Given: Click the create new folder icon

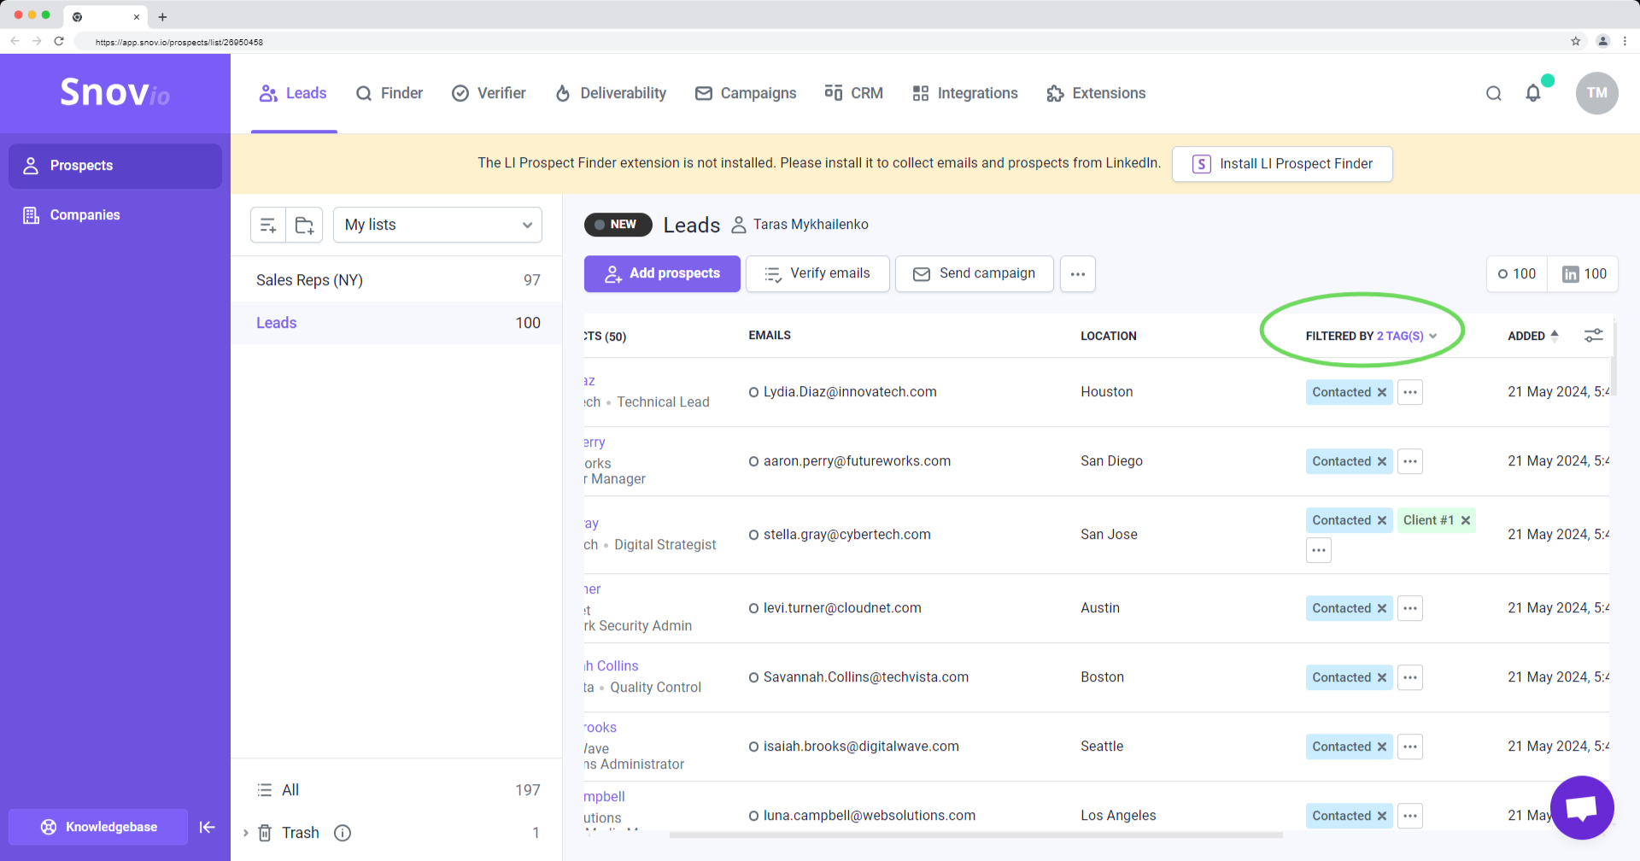Looking at the screenshot, I should [304, 225].
